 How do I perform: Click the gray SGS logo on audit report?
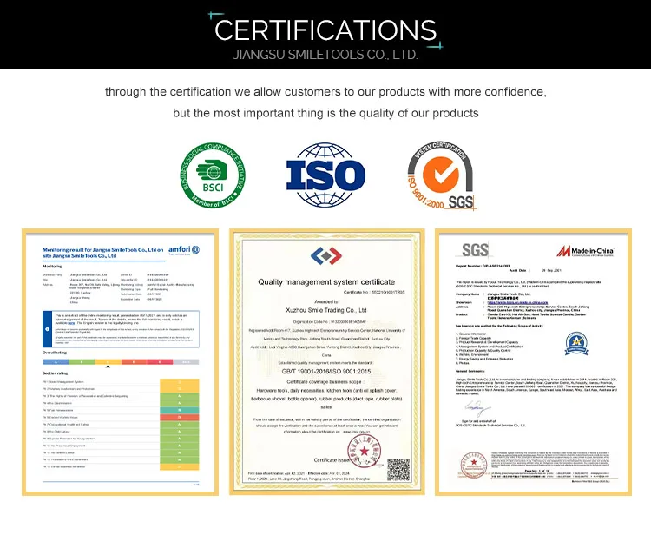(x=475, y=250)
